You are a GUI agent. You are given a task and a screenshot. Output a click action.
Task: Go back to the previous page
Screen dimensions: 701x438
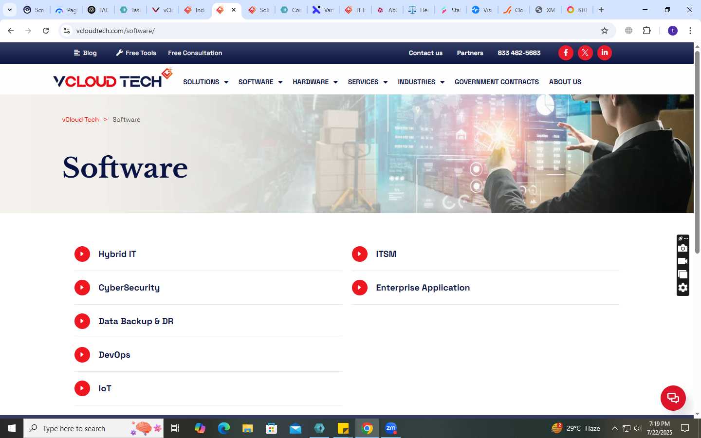[11, 31]
